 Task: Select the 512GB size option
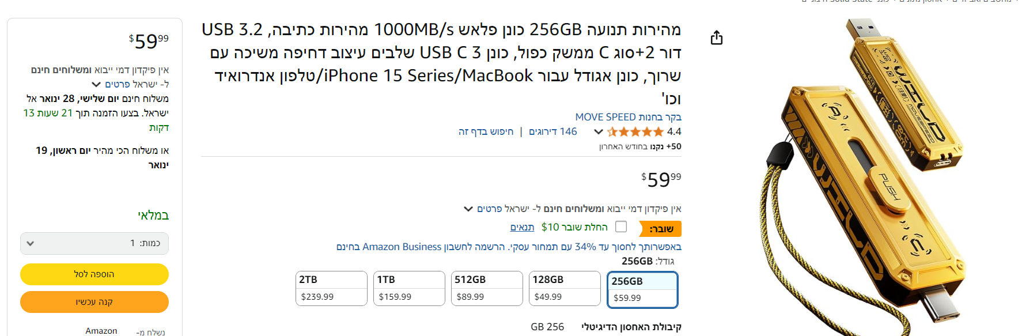[487, 288]
